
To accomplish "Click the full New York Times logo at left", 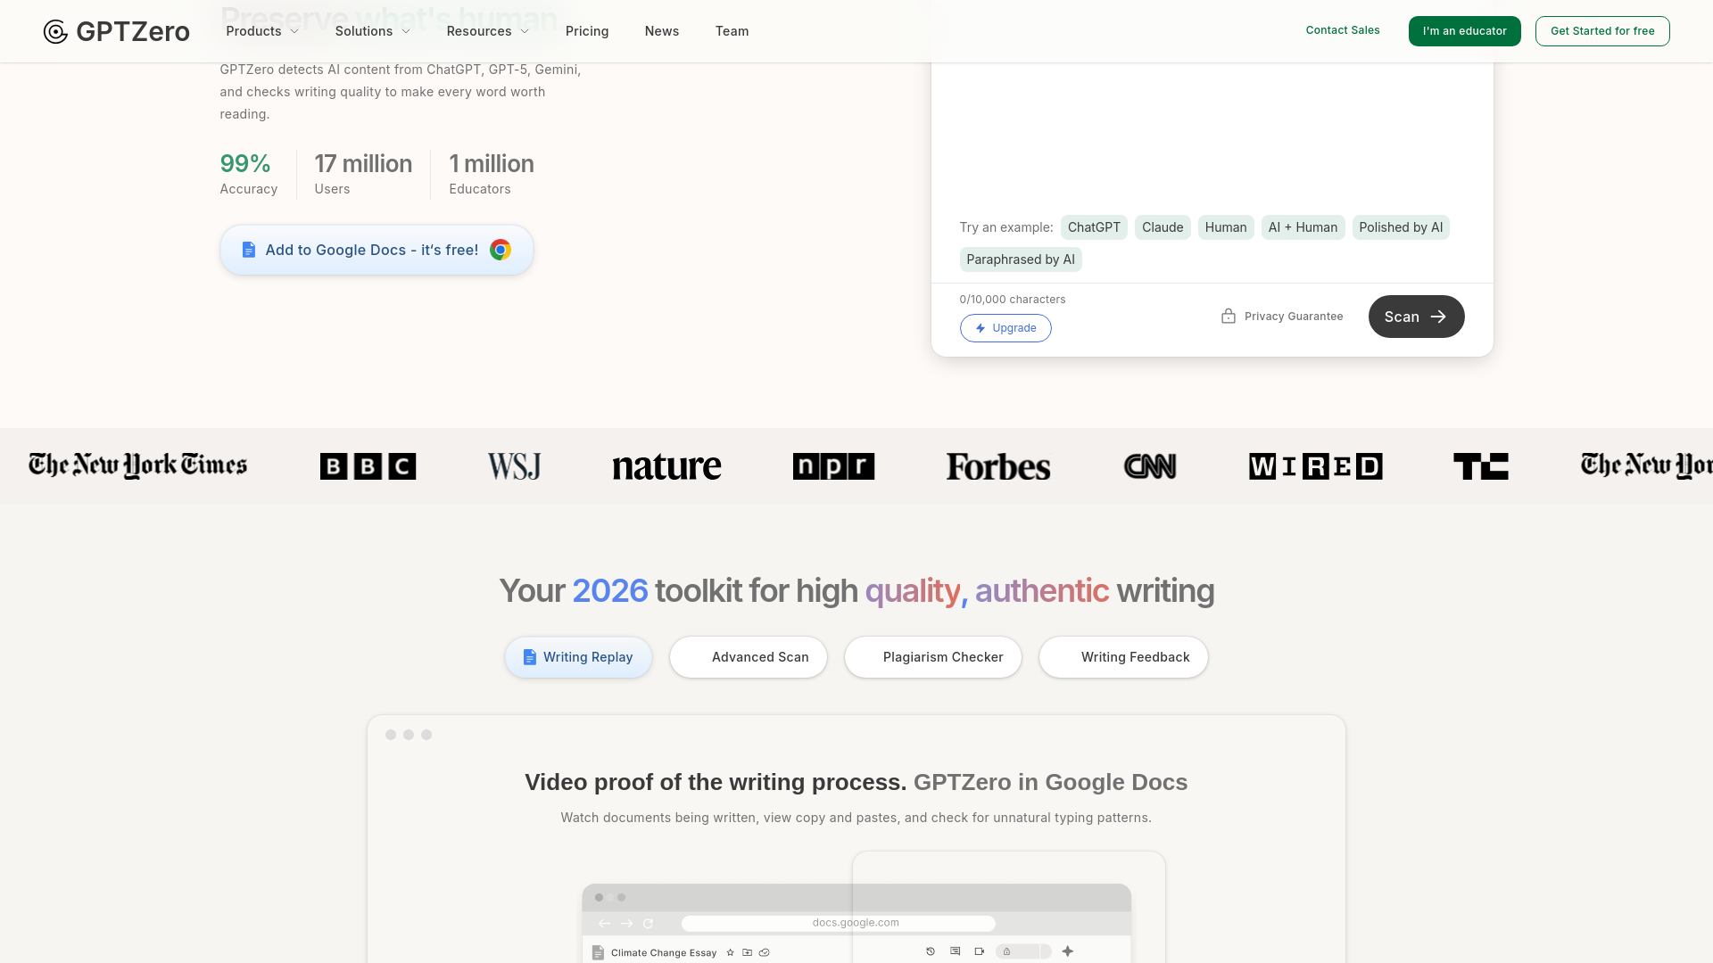I will (137, 465).
